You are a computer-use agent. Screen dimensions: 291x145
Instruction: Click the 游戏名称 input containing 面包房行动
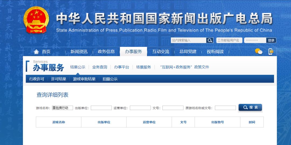click(63, 108)
